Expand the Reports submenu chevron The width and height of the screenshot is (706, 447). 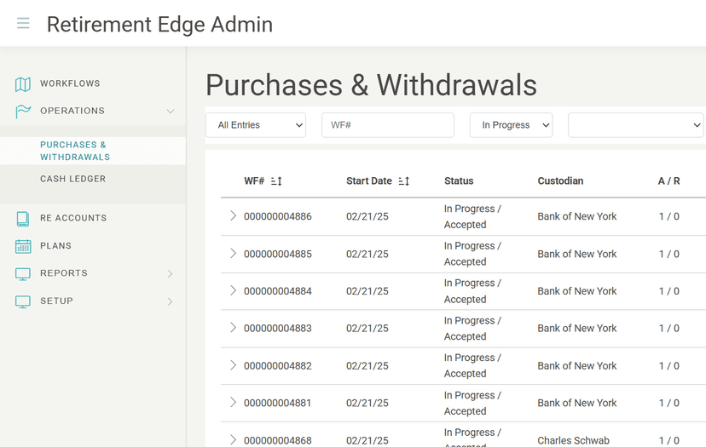tap(171, 274)
